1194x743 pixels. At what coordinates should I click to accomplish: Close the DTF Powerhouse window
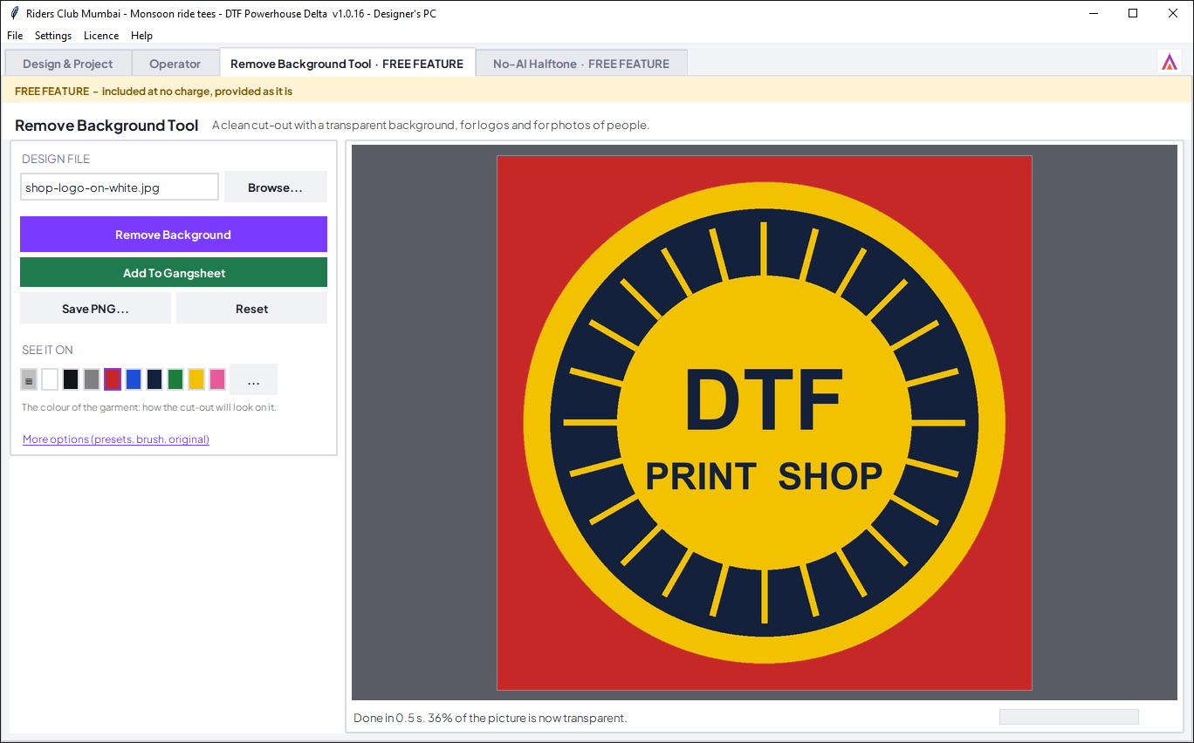click(x=1172, y=13)
